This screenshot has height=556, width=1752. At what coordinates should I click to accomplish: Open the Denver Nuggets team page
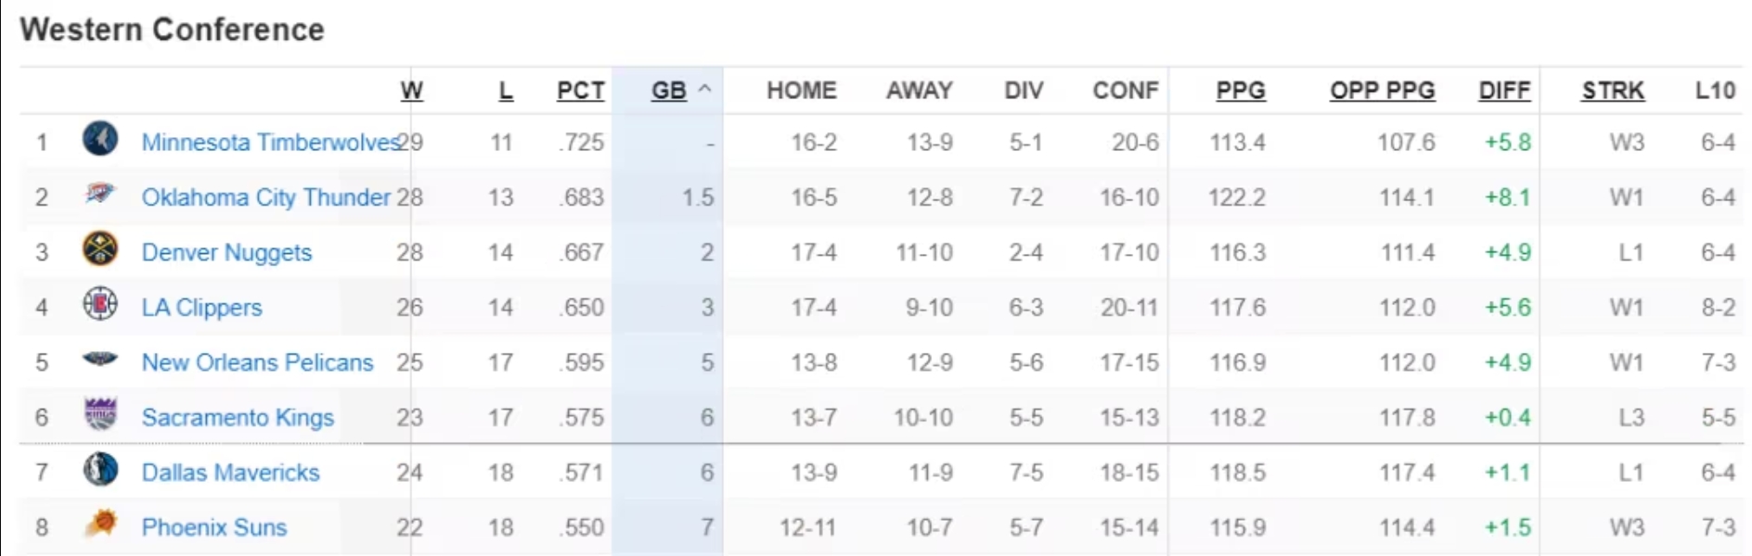point(226,253)
